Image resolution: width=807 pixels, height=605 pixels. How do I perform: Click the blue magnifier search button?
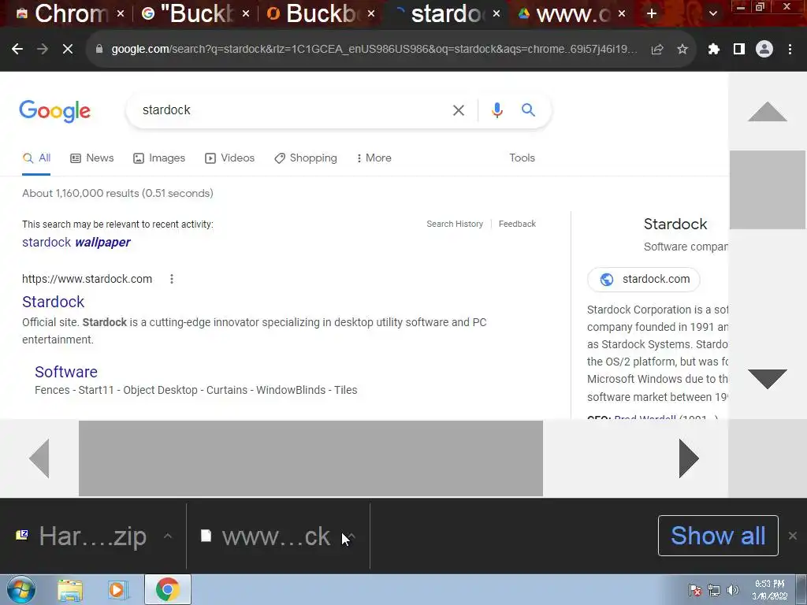pos(528,109)
